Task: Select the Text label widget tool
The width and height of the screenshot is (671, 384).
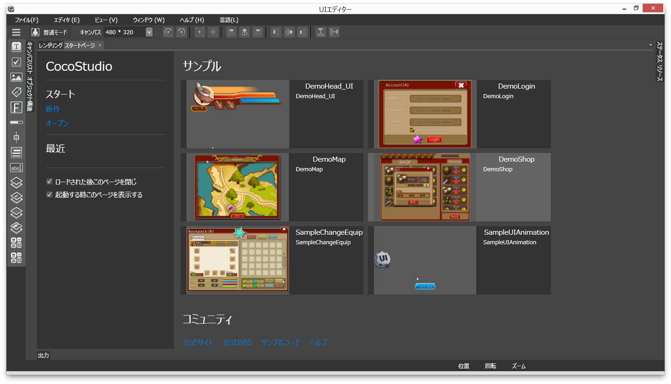Action: click(x=16, y=47)
